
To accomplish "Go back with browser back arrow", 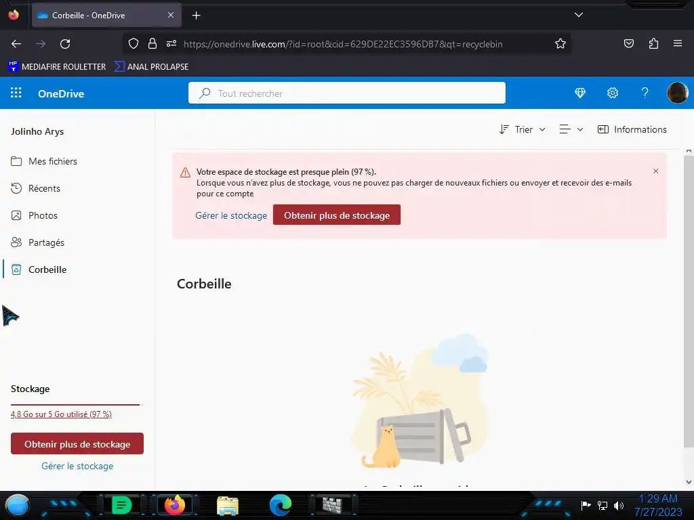I will point(16,44).
